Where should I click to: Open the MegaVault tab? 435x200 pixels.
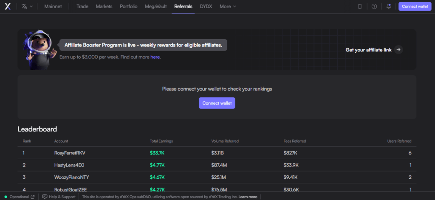(155, 6)
